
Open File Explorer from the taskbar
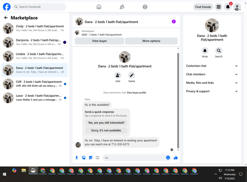24,171
